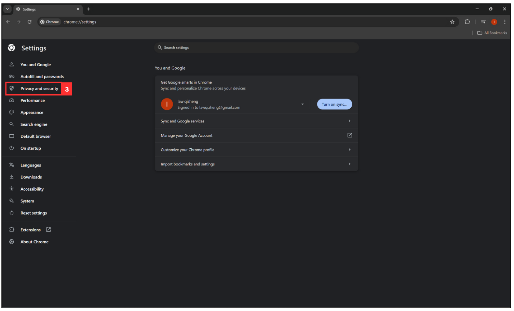Open Default browser settings
The image size is (514, 311).
click(x=36, y=136)
